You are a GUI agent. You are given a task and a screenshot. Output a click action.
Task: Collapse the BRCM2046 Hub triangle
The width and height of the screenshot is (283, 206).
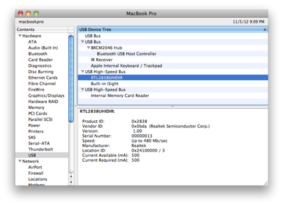[x=89, y=48]
